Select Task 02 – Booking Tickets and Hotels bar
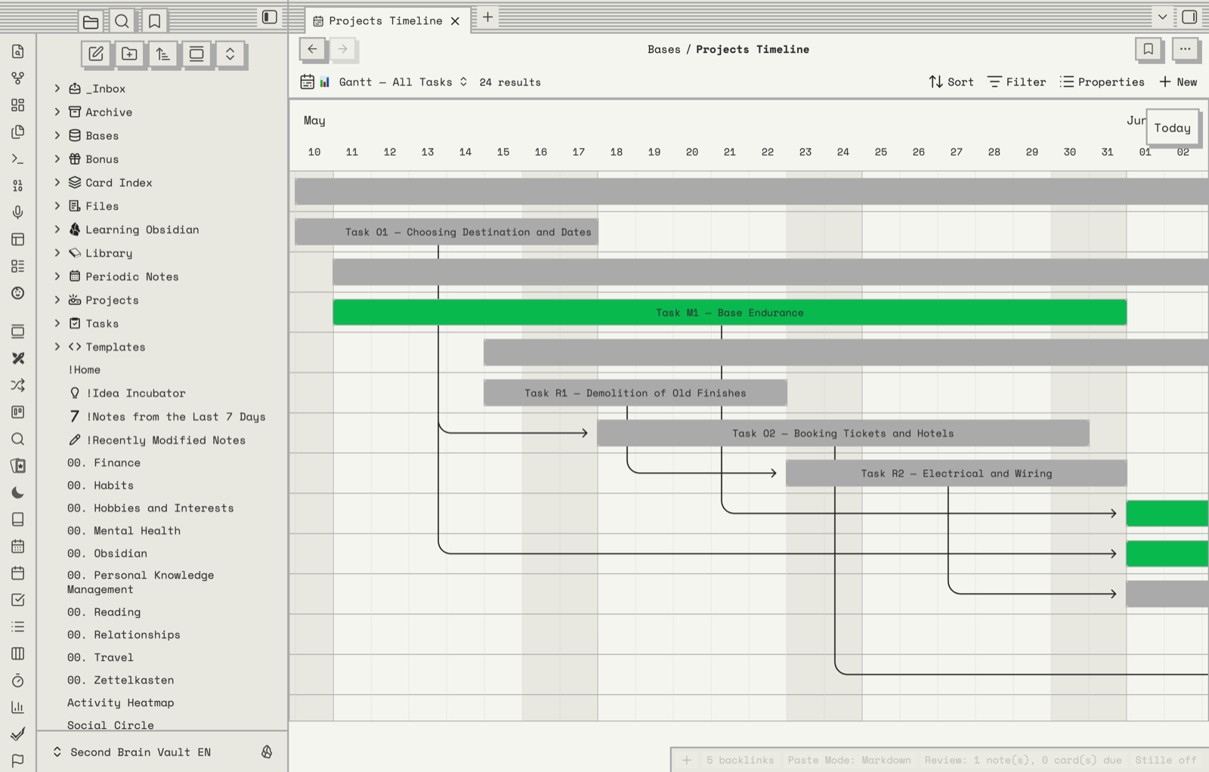 click(843, 433)
